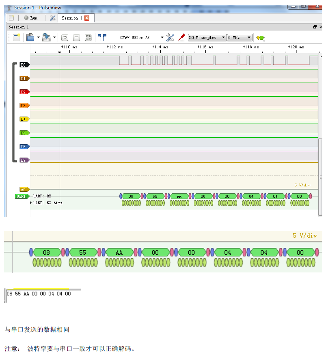Click the new view icon in the toolbar
The width and height of the screenshot is (328, 355).
coord(16,38)
